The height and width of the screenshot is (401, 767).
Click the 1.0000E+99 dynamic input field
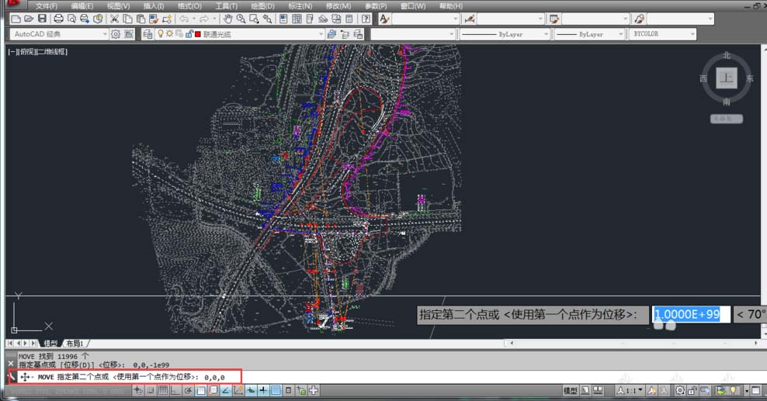[x=689, y=314]
